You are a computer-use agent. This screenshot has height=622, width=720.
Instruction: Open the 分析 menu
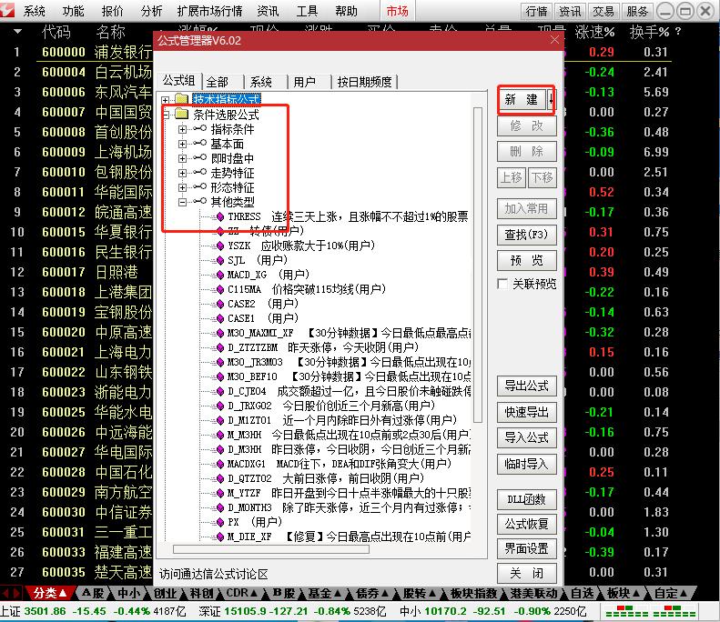pyautogui.click(x=151, y=11)
